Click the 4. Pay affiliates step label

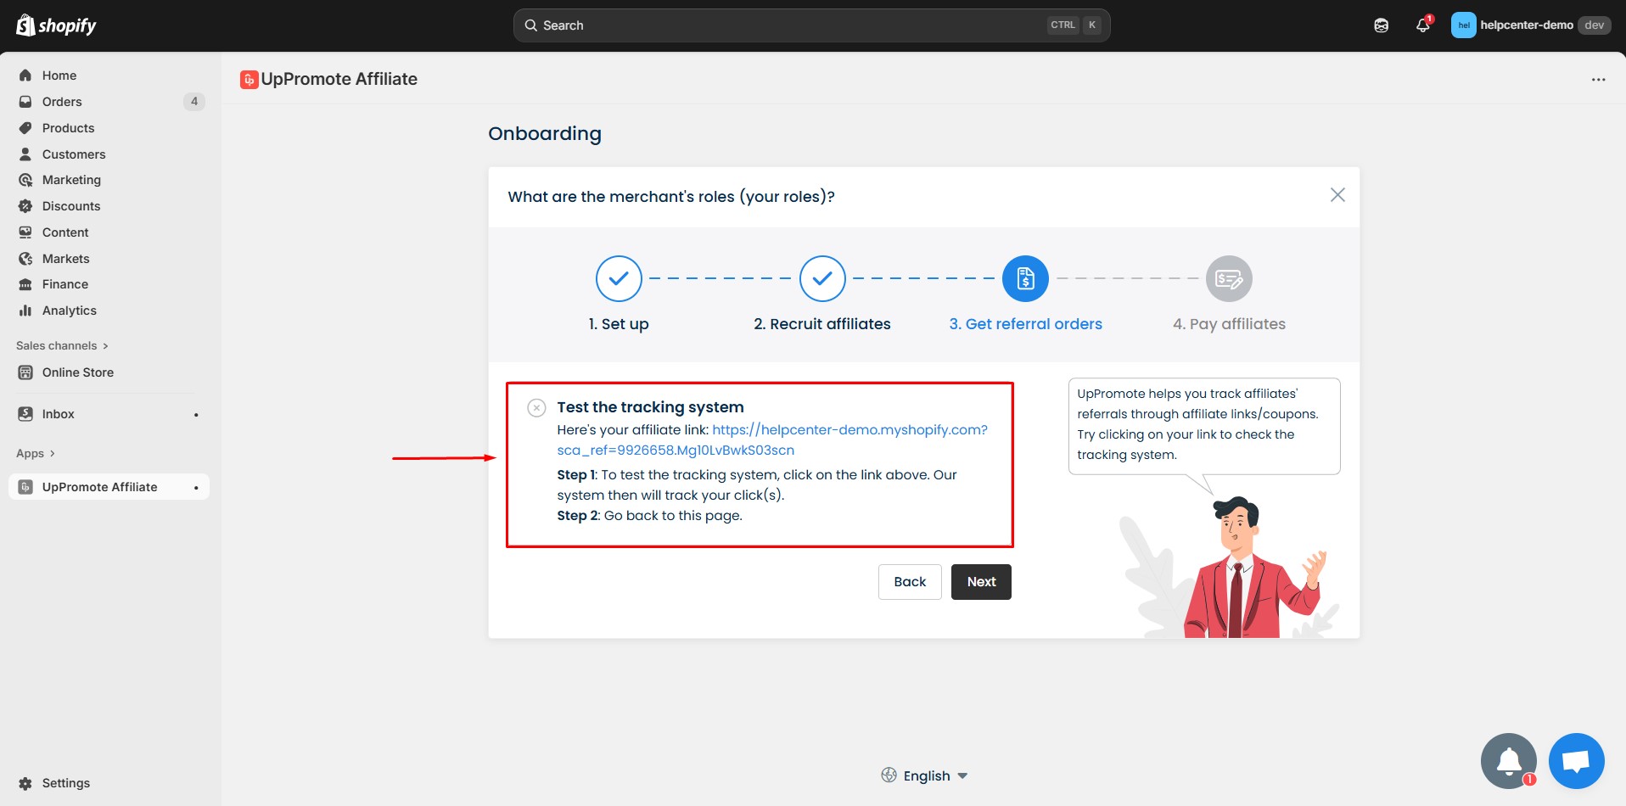point(1229,324)
